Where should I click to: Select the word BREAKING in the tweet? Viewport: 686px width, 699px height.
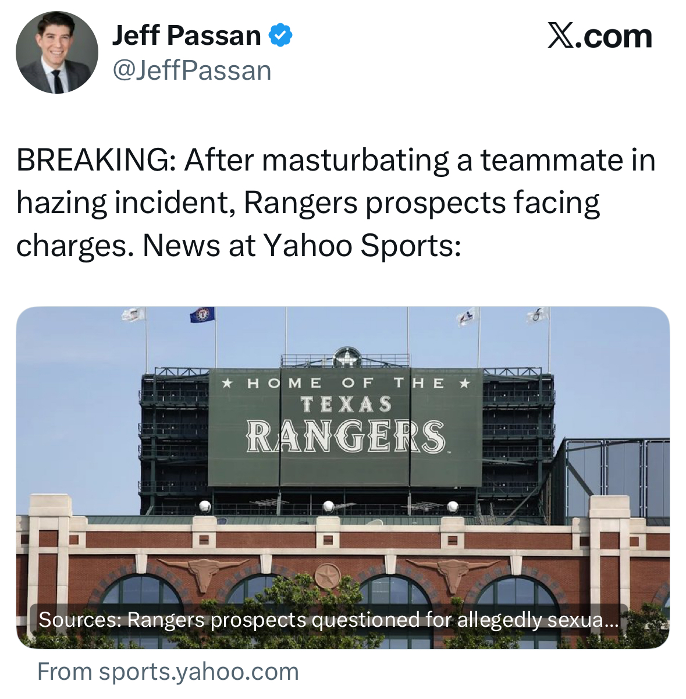tap(92, 160)
